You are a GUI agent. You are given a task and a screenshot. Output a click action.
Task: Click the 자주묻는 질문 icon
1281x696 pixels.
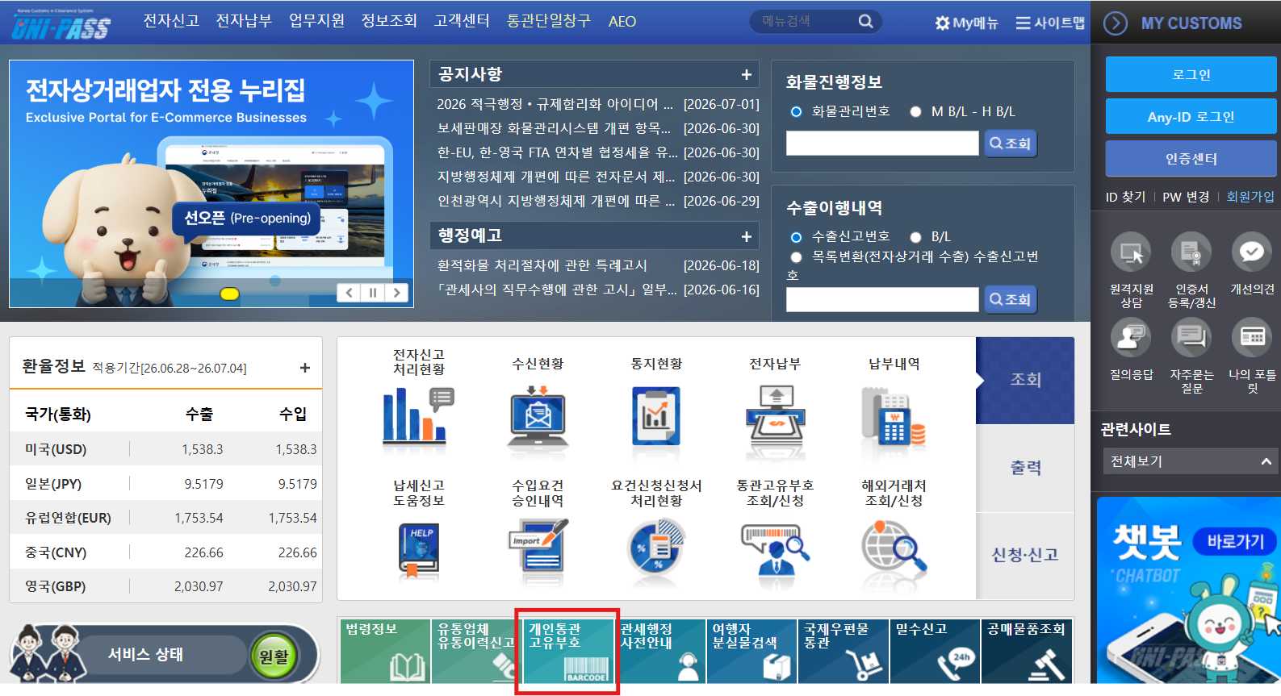tap(1191, 337)
